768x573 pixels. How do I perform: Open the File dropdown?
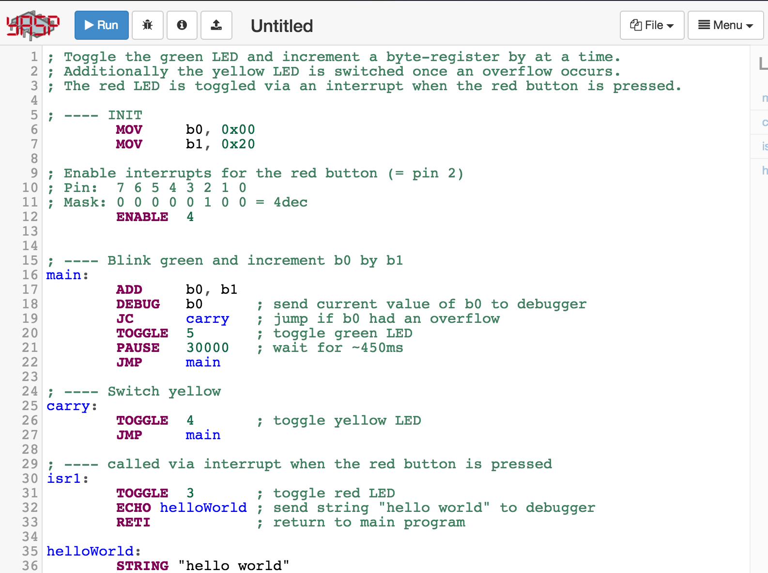click(x=652, y=25)
